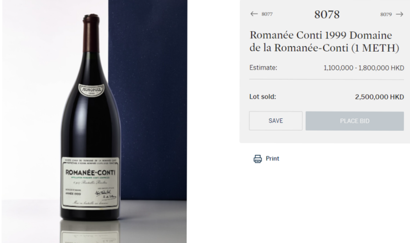The image size is (410, 243).
Task: Click the PLACE BID button
Action: [x=355, y=121]
